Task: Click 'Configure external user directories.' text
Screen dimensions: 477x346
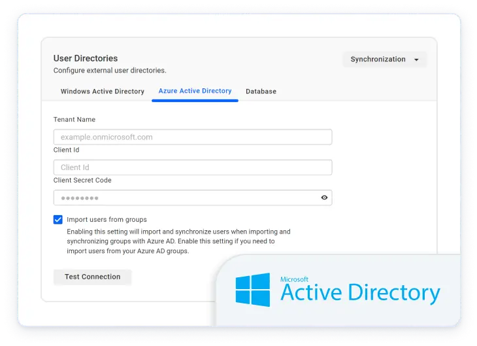Action: click(110, 71)
